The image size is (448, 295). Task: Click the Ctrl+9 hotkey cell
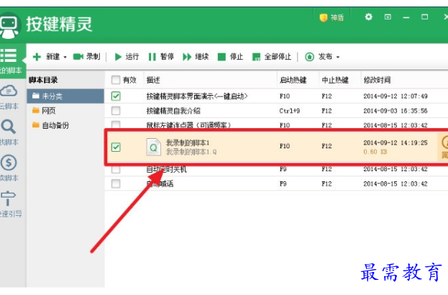click(x=289, y=111)
